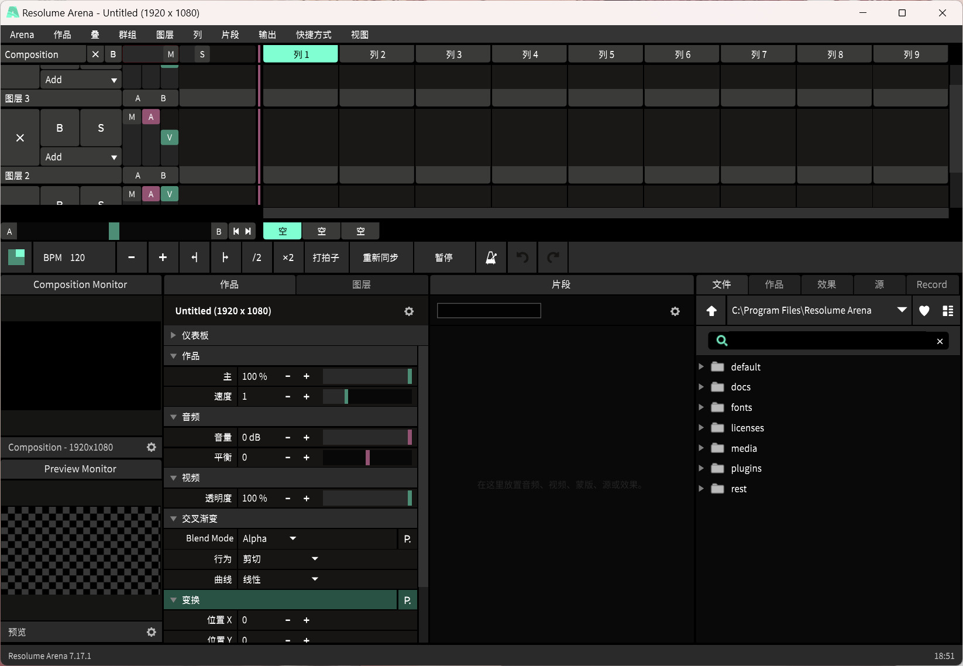Decrease BPM with minus button

point(132,258)
